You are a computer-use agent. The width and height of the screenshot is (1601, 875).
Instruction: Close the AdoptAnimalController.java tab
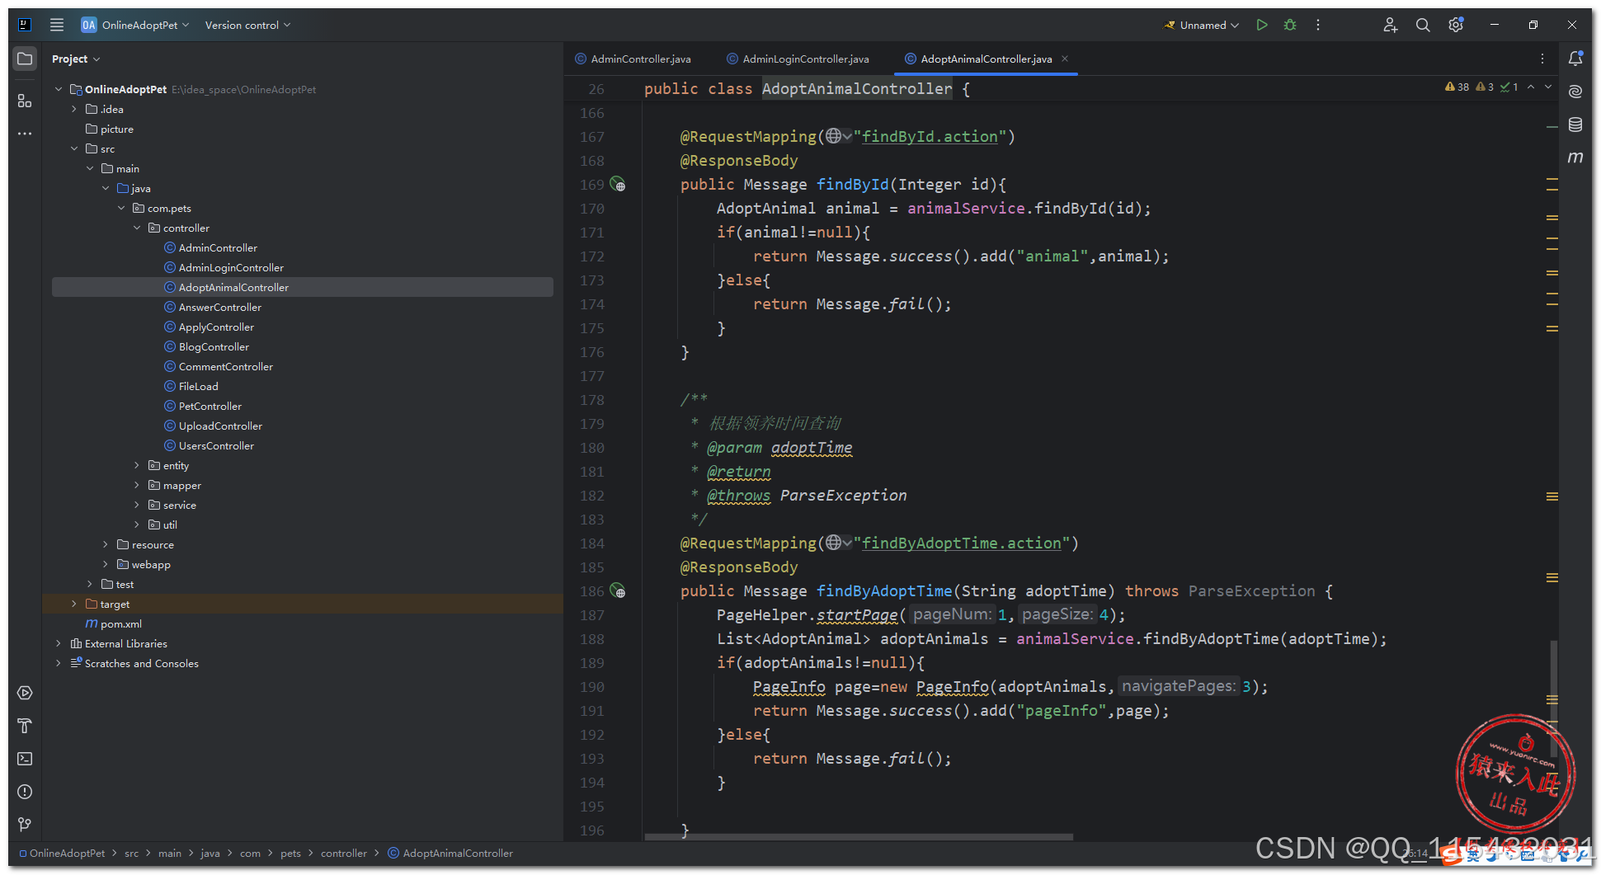point(1065,59)
